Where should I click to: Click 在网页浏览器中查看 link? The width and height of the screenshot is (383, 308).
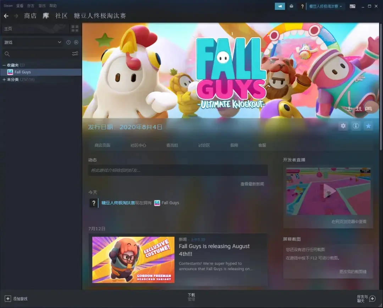[x=349, y=222]
